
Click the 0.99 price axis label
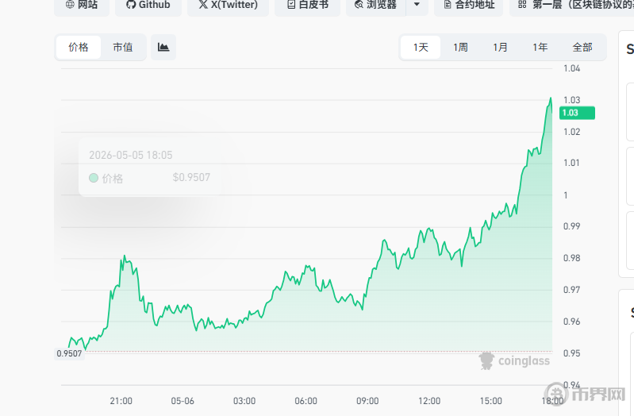click(x=572, y=226)
